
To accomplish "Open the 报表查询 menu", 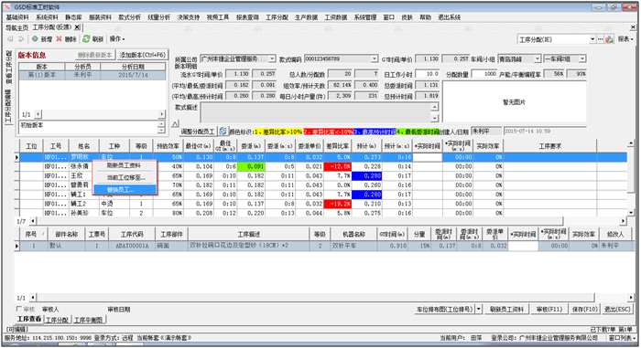I will pos(247,17).
